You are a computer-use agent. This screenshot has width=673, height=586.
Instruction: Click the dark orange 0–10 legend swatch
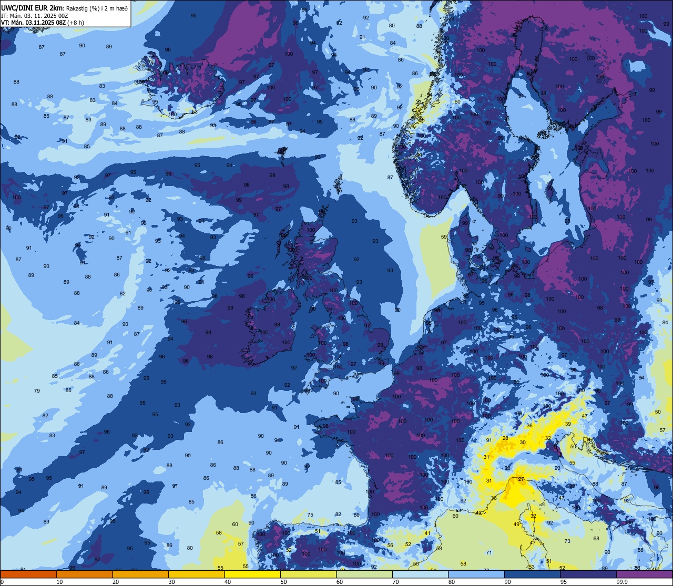(x=28, y=574)
